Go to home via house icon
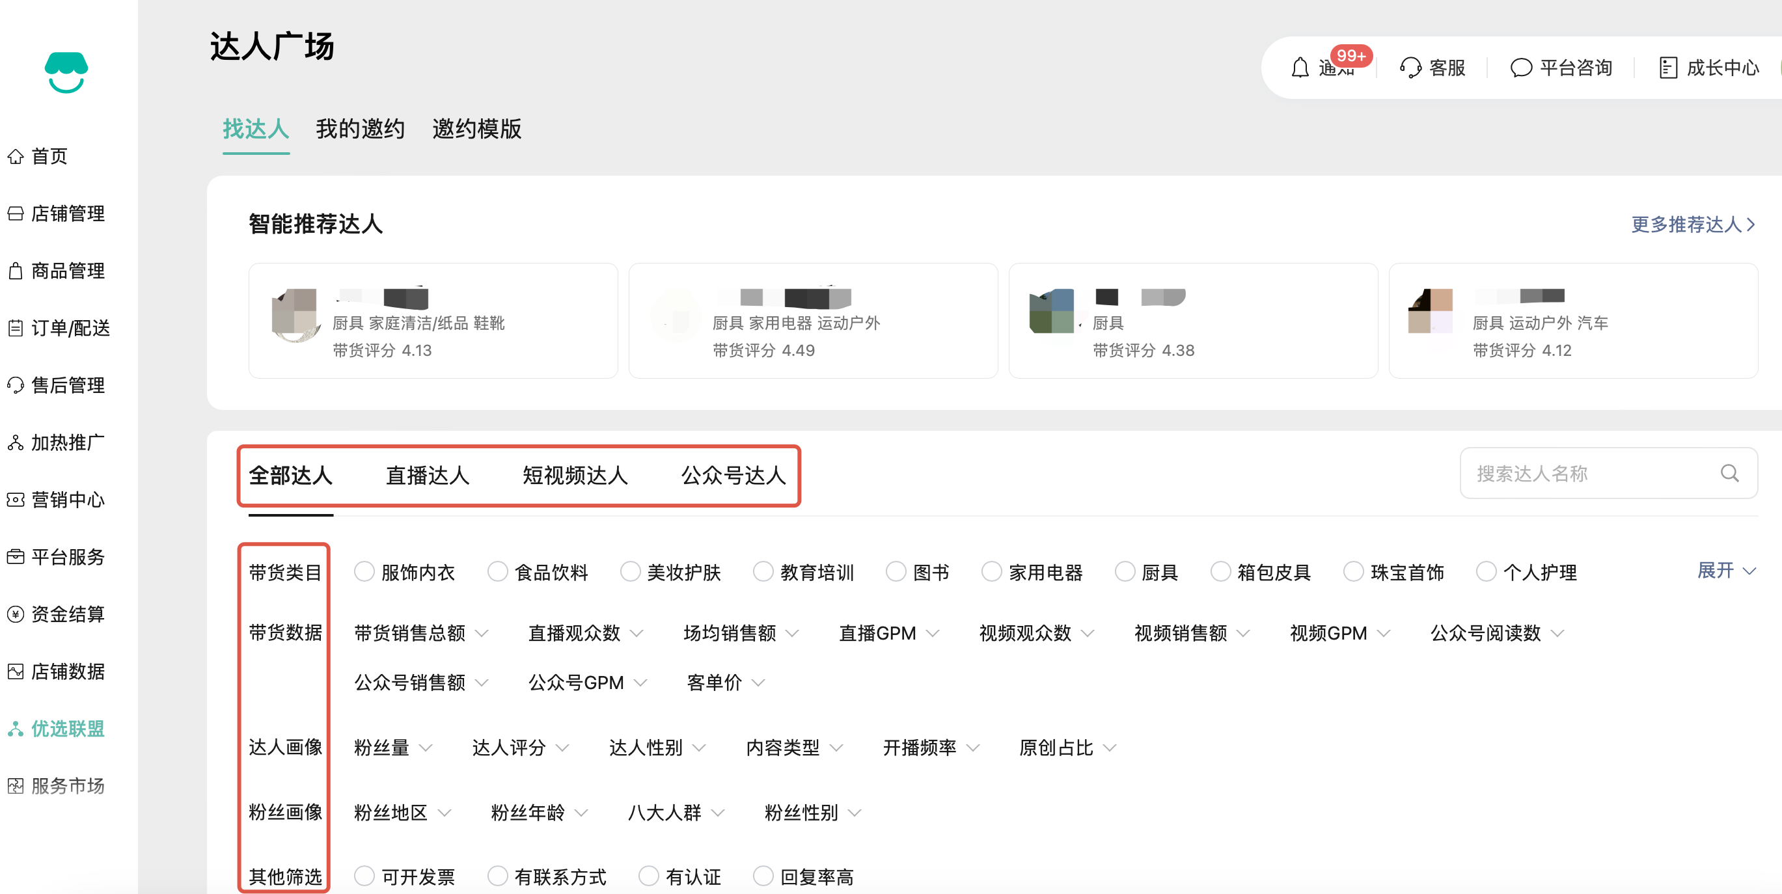This screenshot has height=894, width=1782. 15,156
